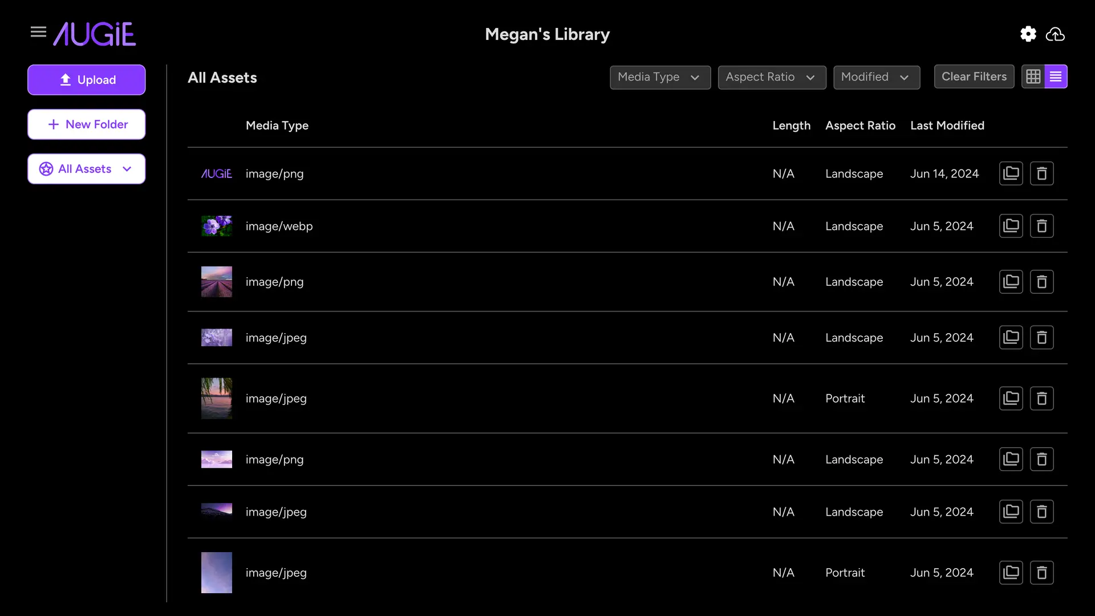Click the lavender field image/png thumbnail
The image size is (1095, 616).
click(x=217, y=282)
